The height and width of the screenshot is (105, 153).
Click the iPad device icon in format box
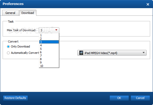(x=81, y=53)
